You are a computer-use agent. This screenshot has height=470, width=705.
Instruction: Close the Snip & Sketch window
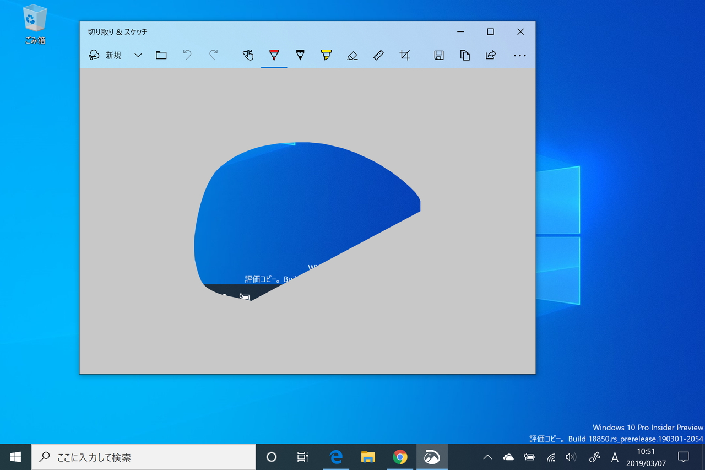(x=520, y=32)
